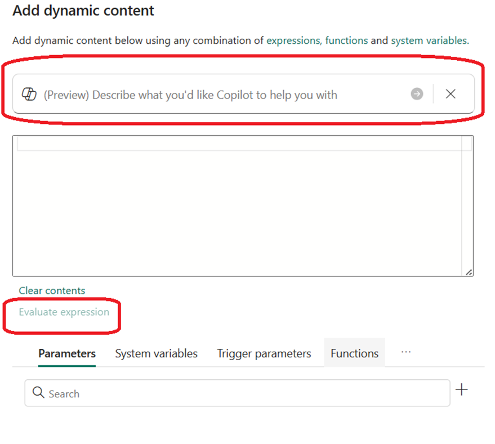495x444 pixels.
Task: Focus the parameters Search field
Action: (242, 393)
